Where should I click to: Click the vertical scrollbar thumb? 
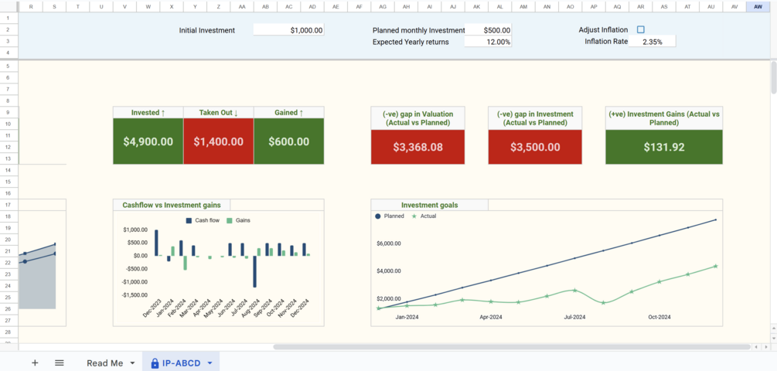pos(774,77)
